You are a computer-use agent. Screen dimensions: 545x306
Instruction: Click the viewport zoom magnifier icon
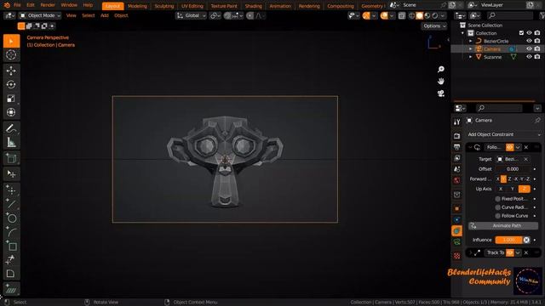(x=441, y=70)
